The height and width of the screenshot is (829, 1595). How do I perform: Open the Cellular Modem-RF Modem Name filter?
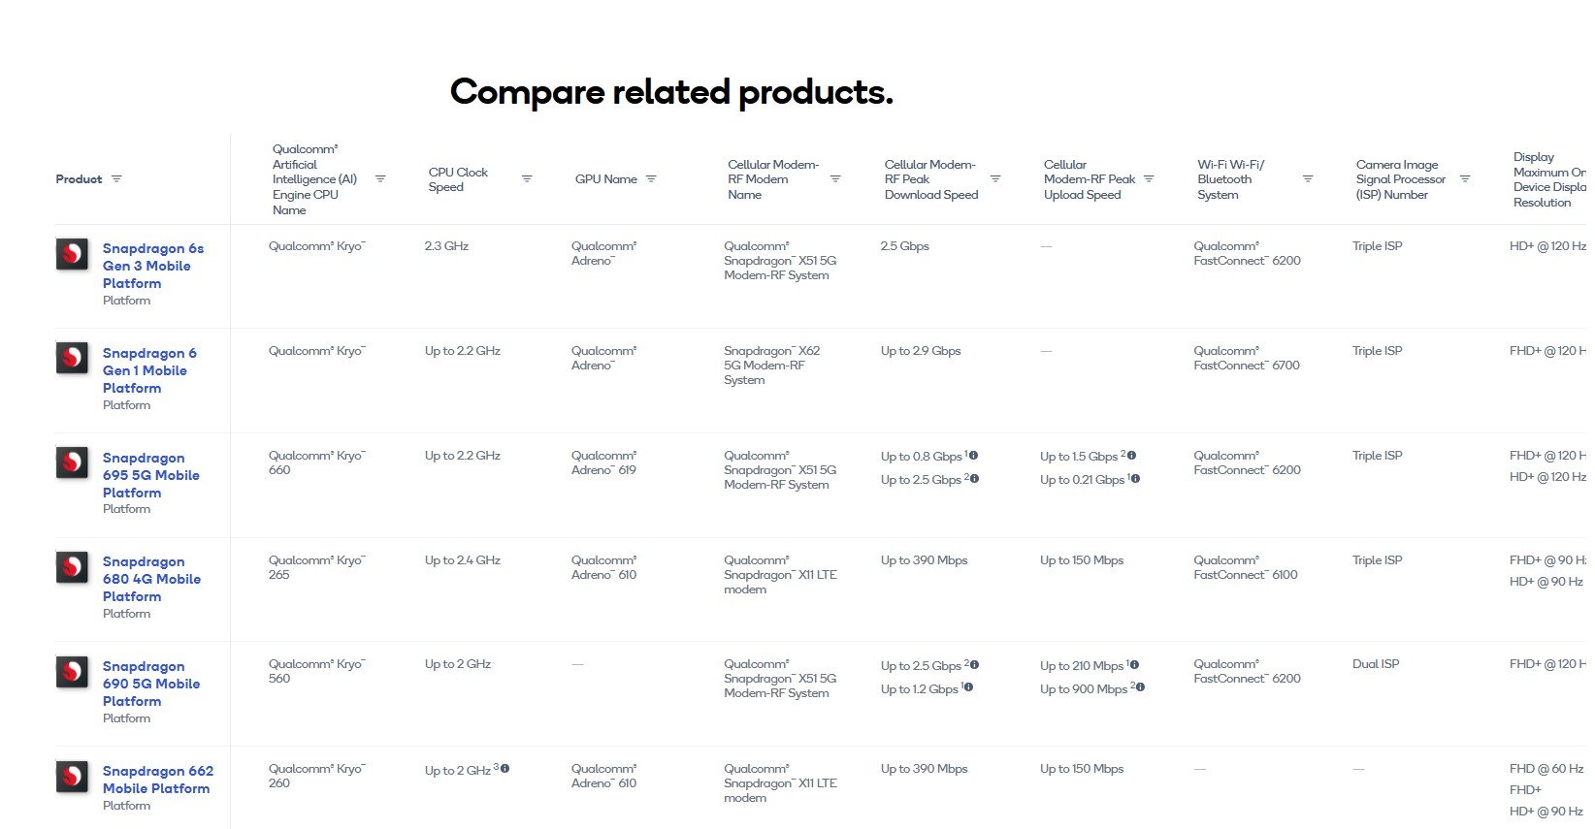coord(835,179)
